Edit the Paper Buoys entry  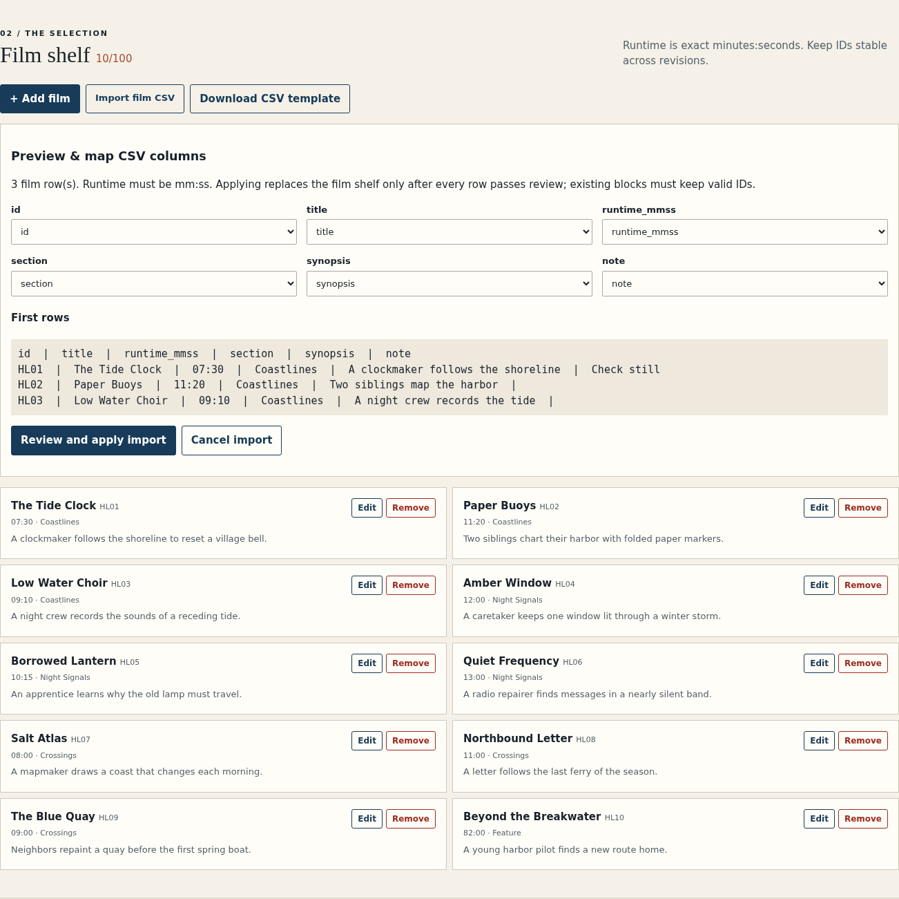click(x=819, y=508)
